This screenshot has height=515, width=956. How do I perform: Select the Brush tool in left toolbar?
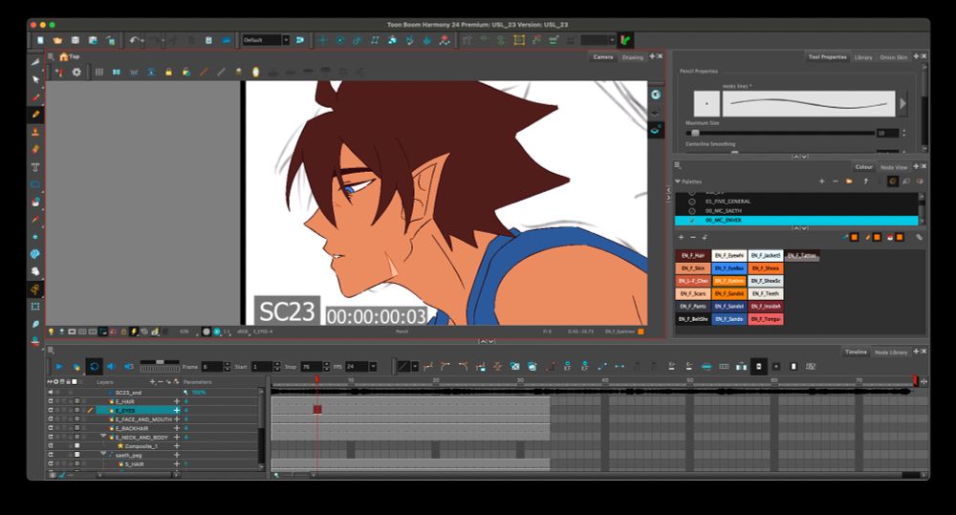36,97
